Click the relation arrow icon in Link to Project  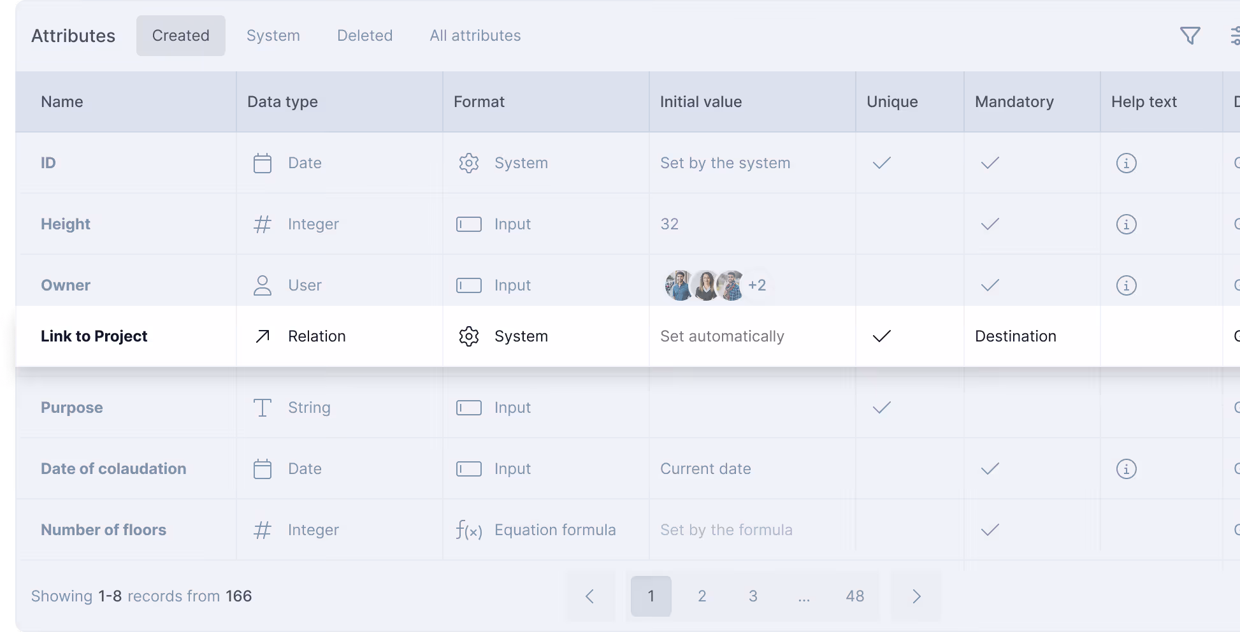pyautogui.click(x=263, y=336)
